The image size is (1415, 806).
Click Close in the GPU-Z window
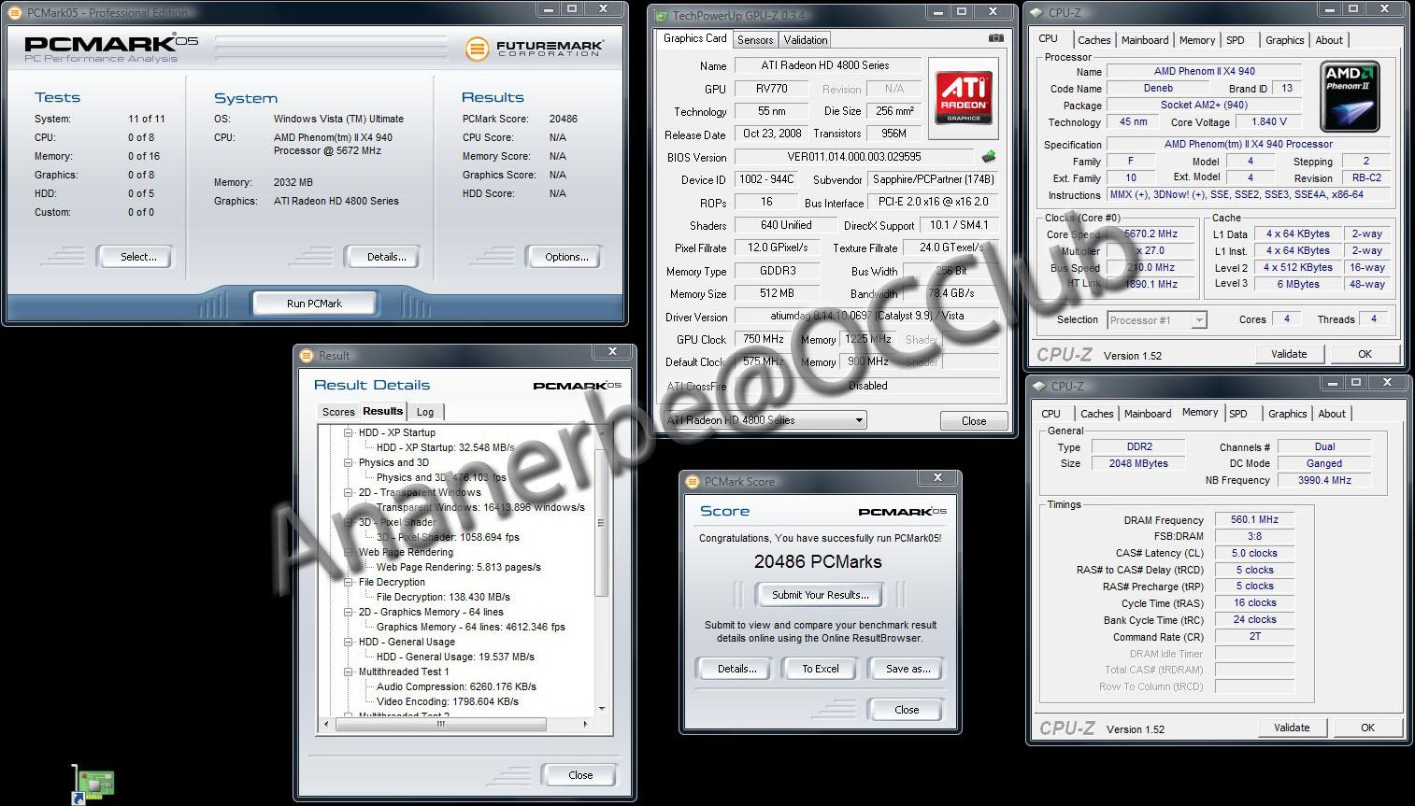974,421
